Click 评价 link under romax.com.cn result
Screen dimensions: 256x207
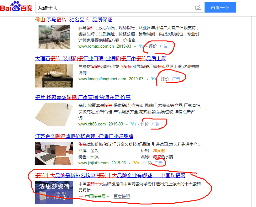[x=153, y=46]
